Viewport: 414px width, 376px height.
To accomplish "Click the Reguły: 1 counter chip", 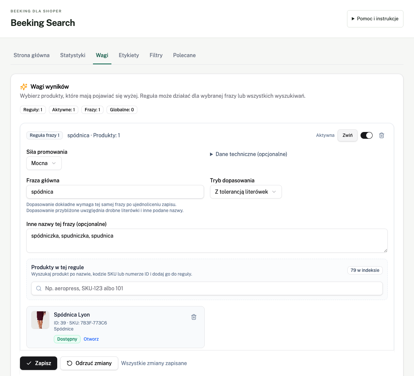I will [x=33, y=110].
